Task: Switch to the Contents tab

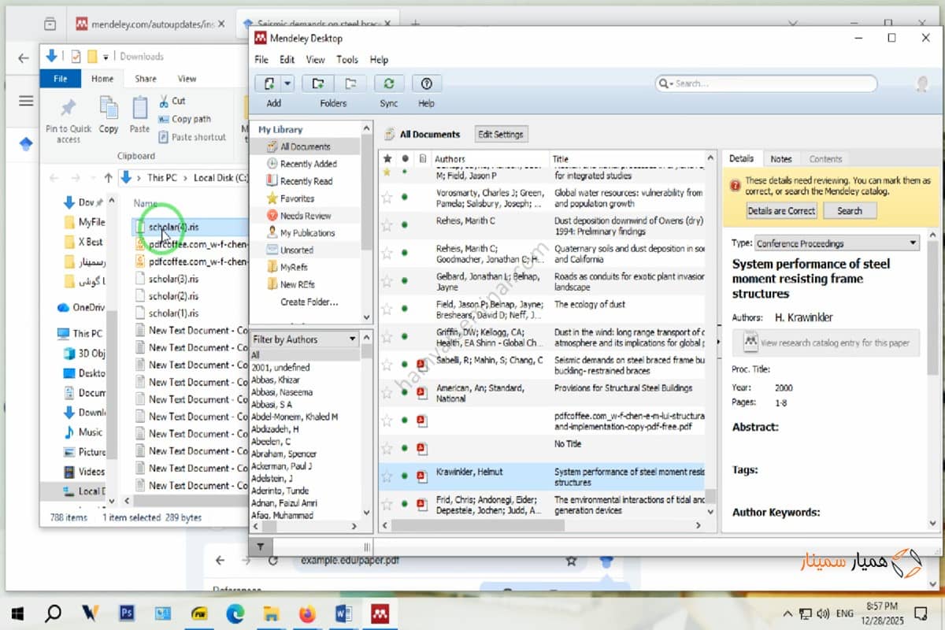Action: (x=825, y=158)
